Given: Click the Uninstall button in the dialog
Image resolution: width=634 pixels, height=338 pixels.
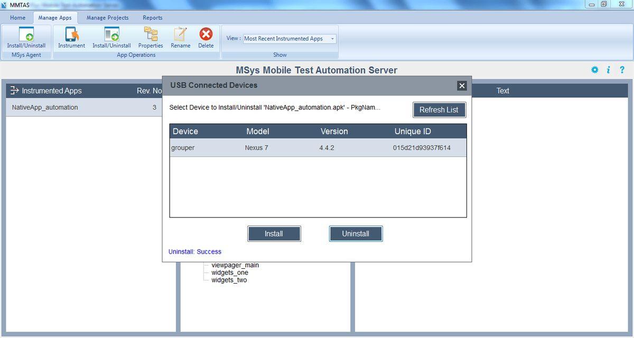Looking at the screenshot, I should point(356,233).
